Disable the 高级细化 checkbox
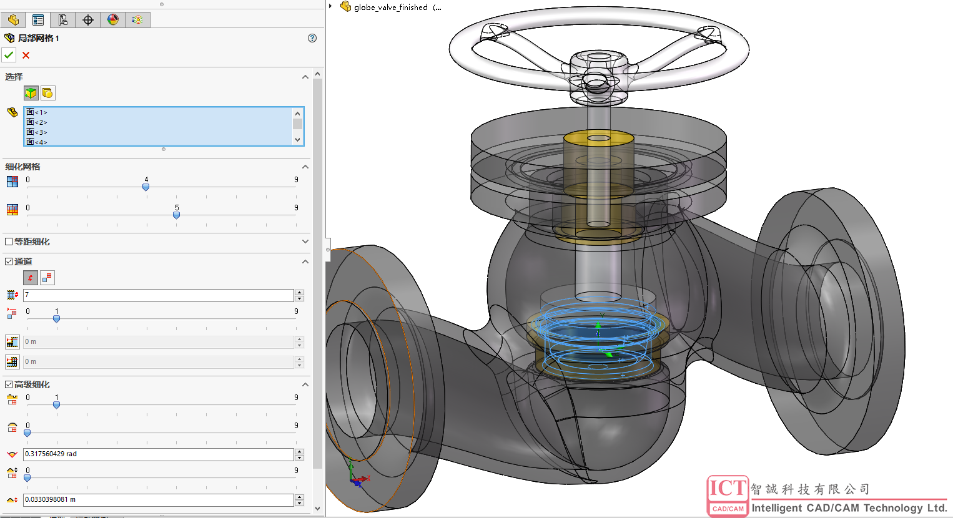953x518 pixels. 9,384
